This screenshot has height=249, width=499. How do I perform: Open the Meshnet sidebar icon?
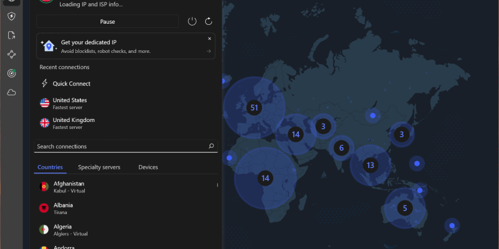(11, 54)
